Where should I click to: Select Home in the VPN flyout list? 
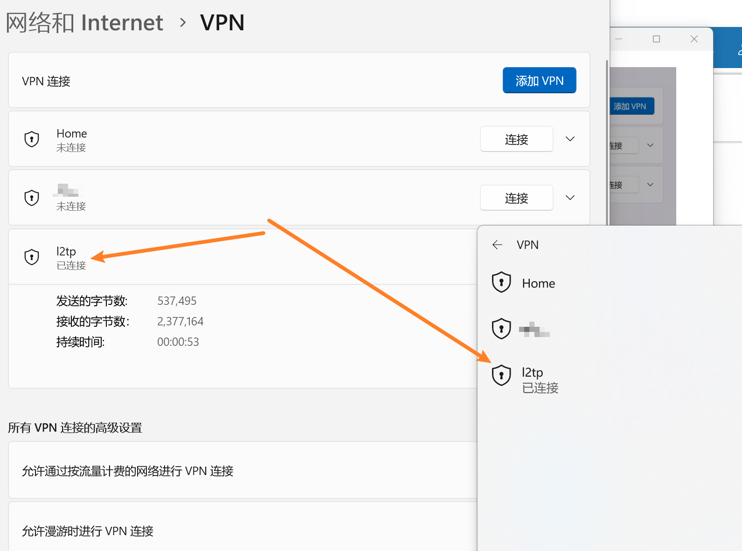538,283
